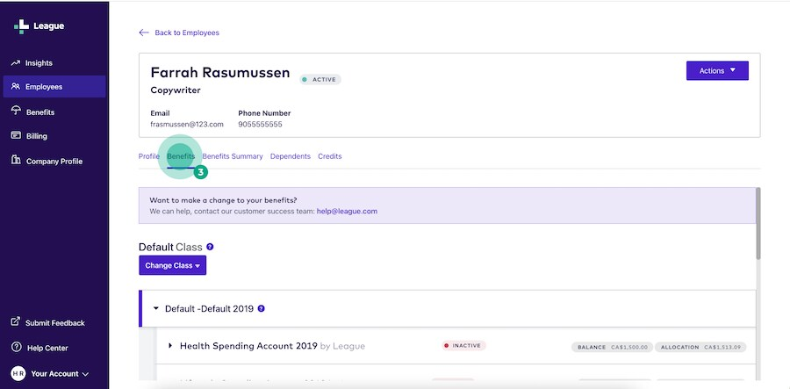Go to Billing in the sidebar
The width and height of the screenshot is (790, 389).
(x=36, y=136)
